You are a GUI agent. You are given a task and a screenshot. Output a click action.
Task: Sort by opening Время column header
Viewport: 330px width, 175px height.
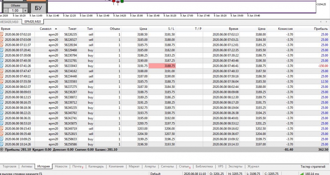point(6,28)
